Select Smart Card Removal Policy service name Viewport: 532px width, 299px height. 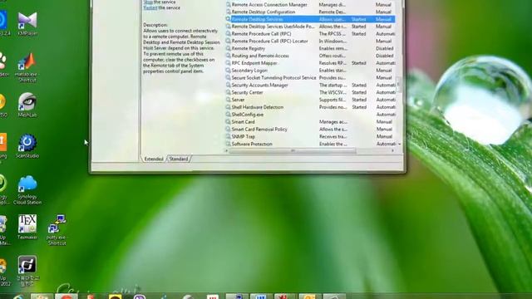[x=259, y=130]
